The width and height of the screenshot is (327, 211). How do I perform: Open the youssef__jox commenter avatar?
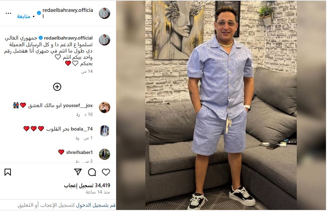click(x=105, y=107)
